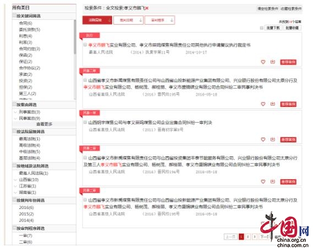Go to page 2 of results
Screen dimensions: 313x248
(x=248, y=236)
